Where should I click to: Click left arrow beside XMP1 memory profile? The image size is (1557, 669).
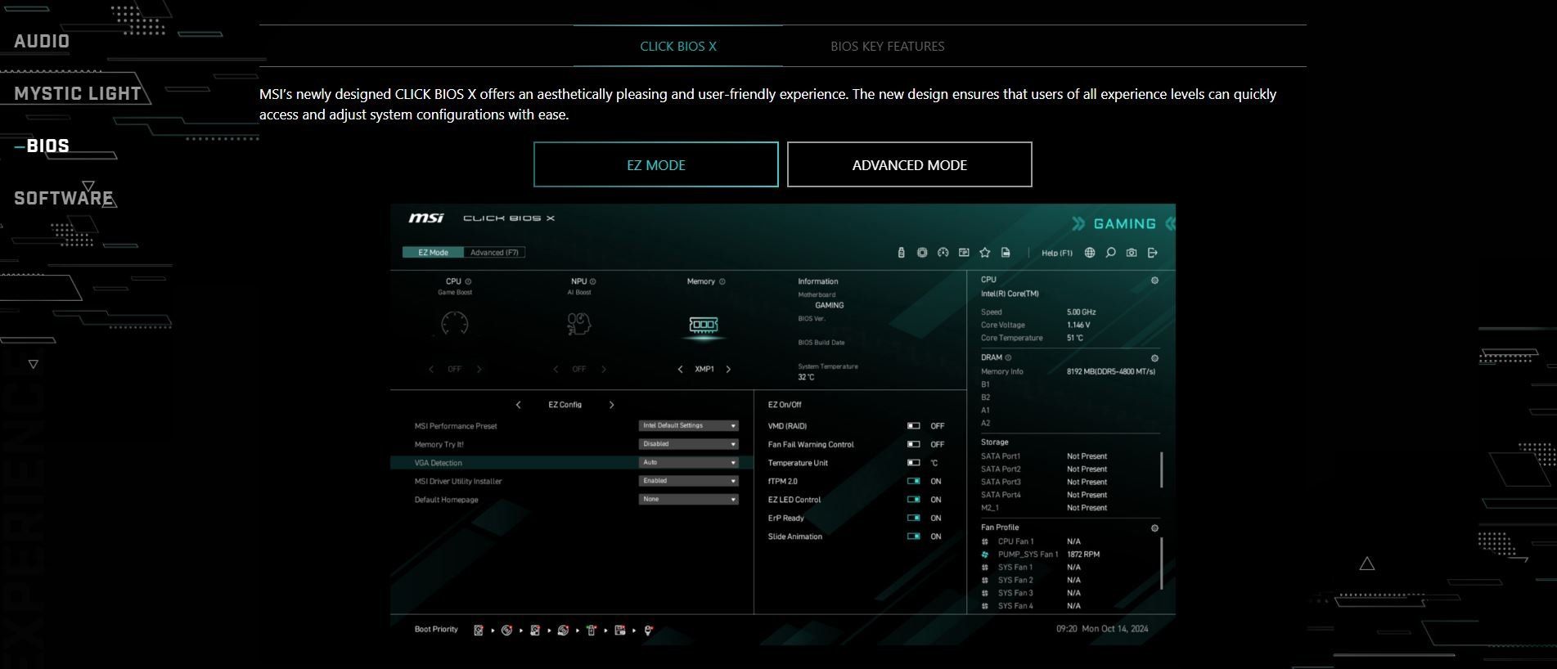(x=680, y=370)
